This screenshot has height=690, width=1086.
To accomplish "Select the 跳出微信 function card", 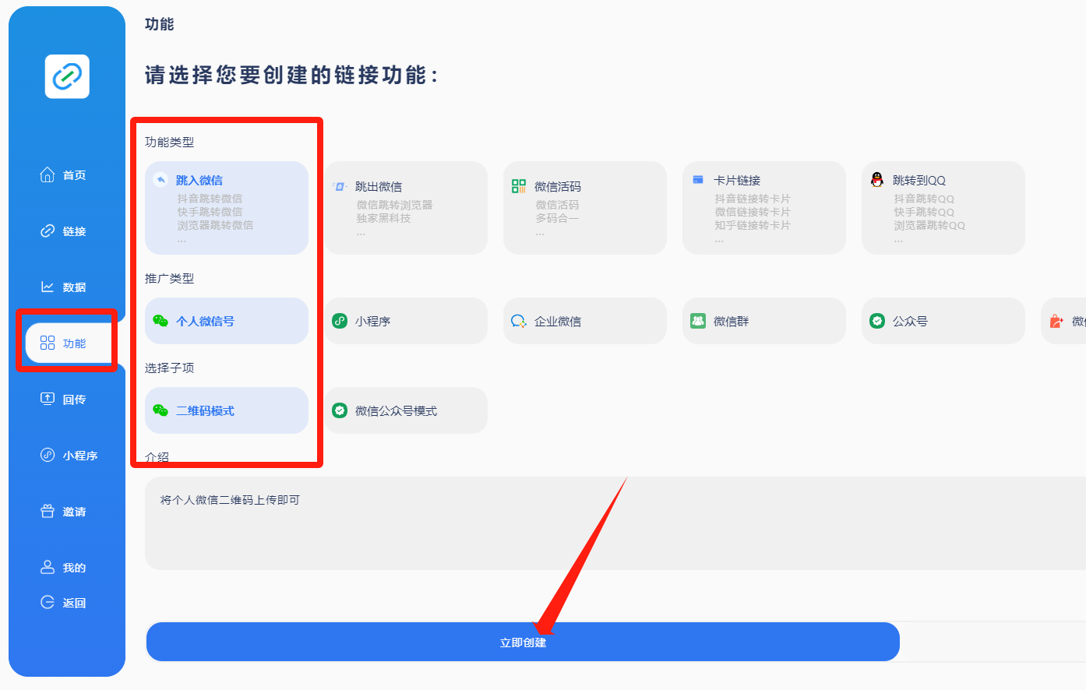I will point(406,207).
